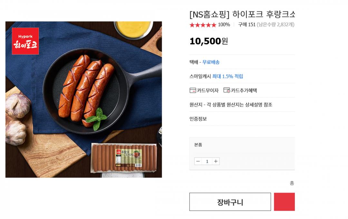Click the five-star rating icons
Screen dimensions: 348x219
pos(203,25)
